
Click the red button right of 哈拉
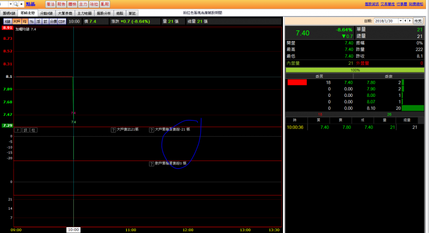tap(105, 4)
